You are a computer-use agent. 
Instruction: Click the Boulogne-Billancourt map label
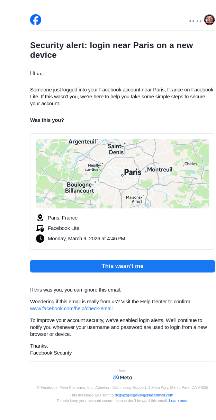tap(80, 188)
